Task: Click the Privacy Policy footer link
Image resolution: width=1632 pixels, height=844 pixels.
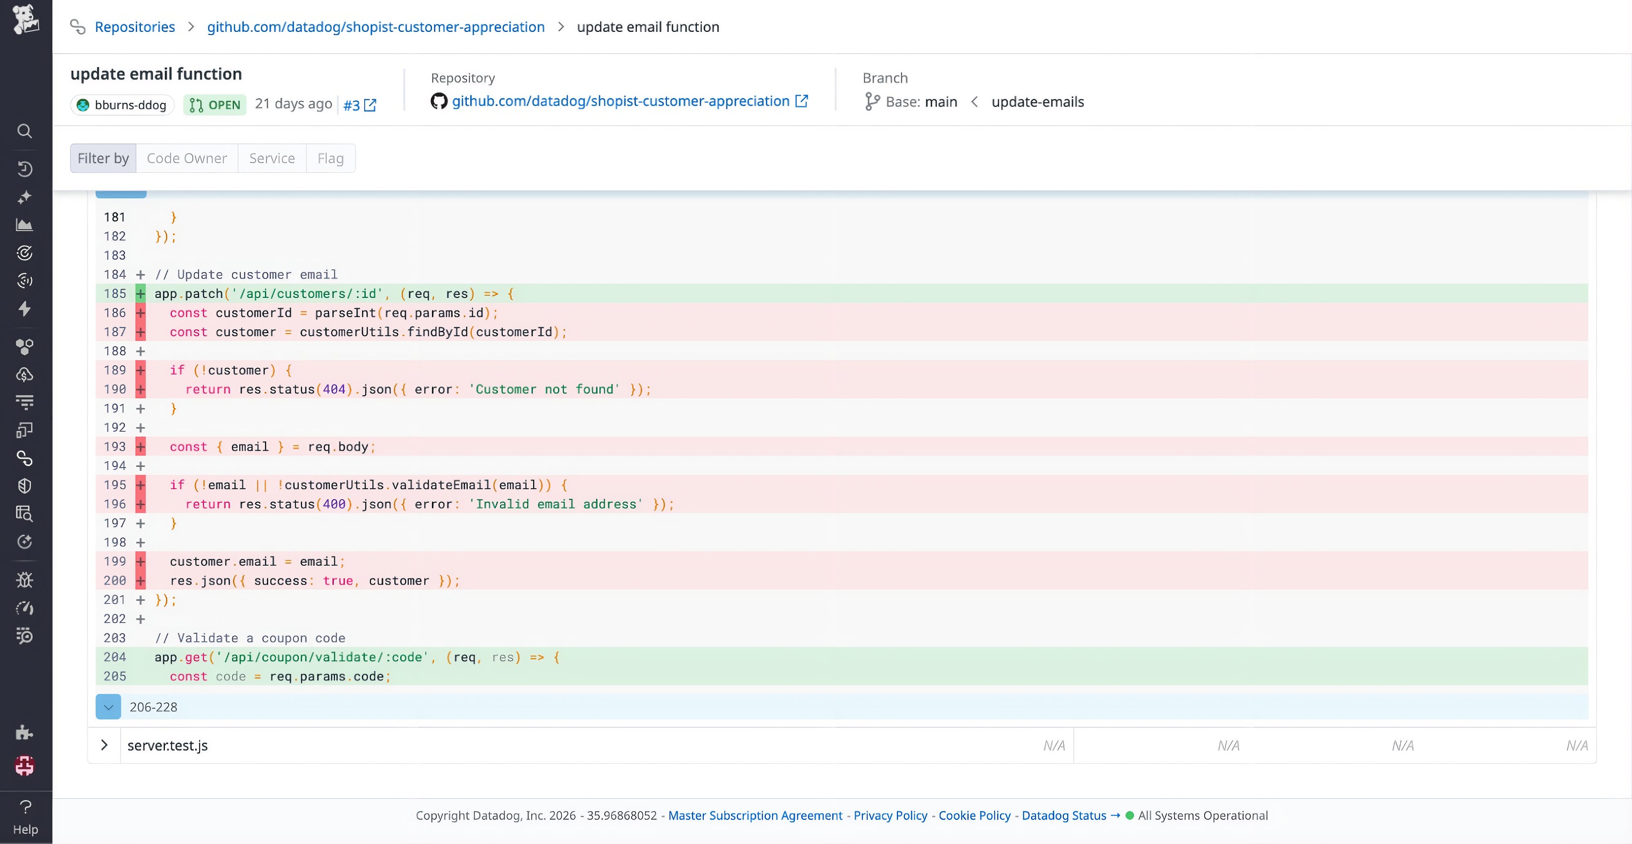Action: click(889, 815)
